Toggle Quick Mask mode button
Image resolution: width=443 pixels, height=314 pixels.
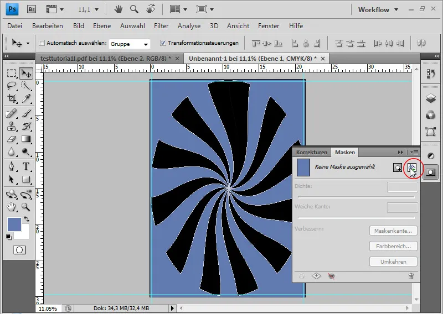(19, 250)
